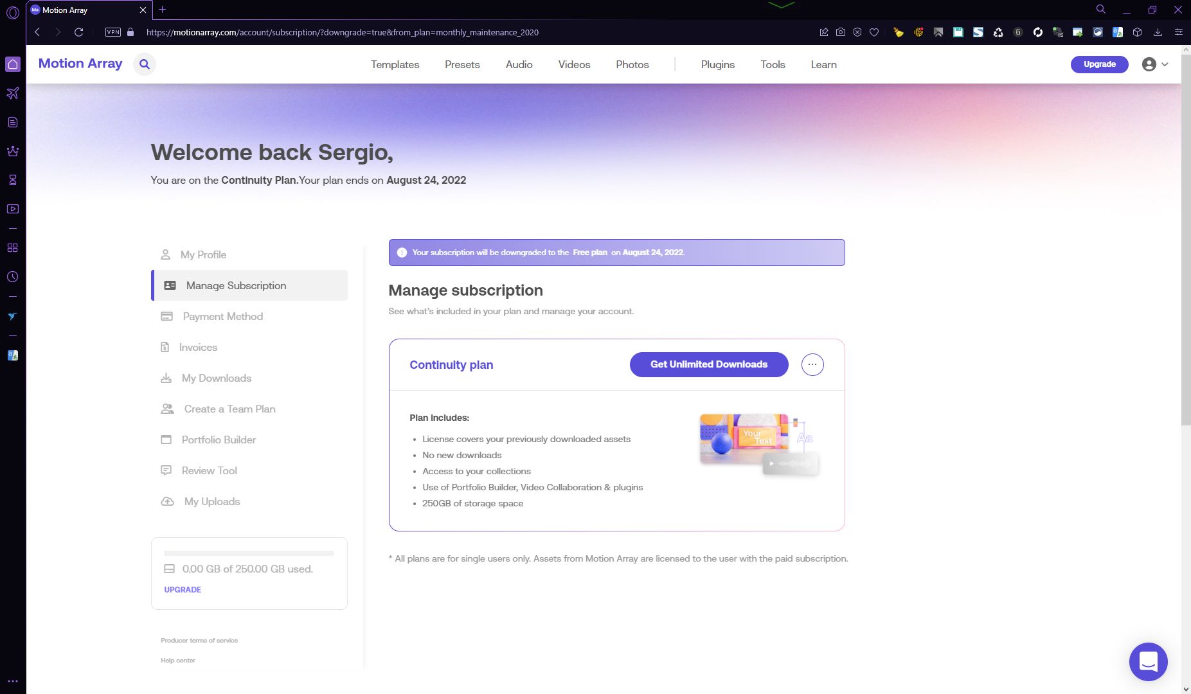
Task: Open the airplane icon in browser sidebar
Action: coord(13,94)
